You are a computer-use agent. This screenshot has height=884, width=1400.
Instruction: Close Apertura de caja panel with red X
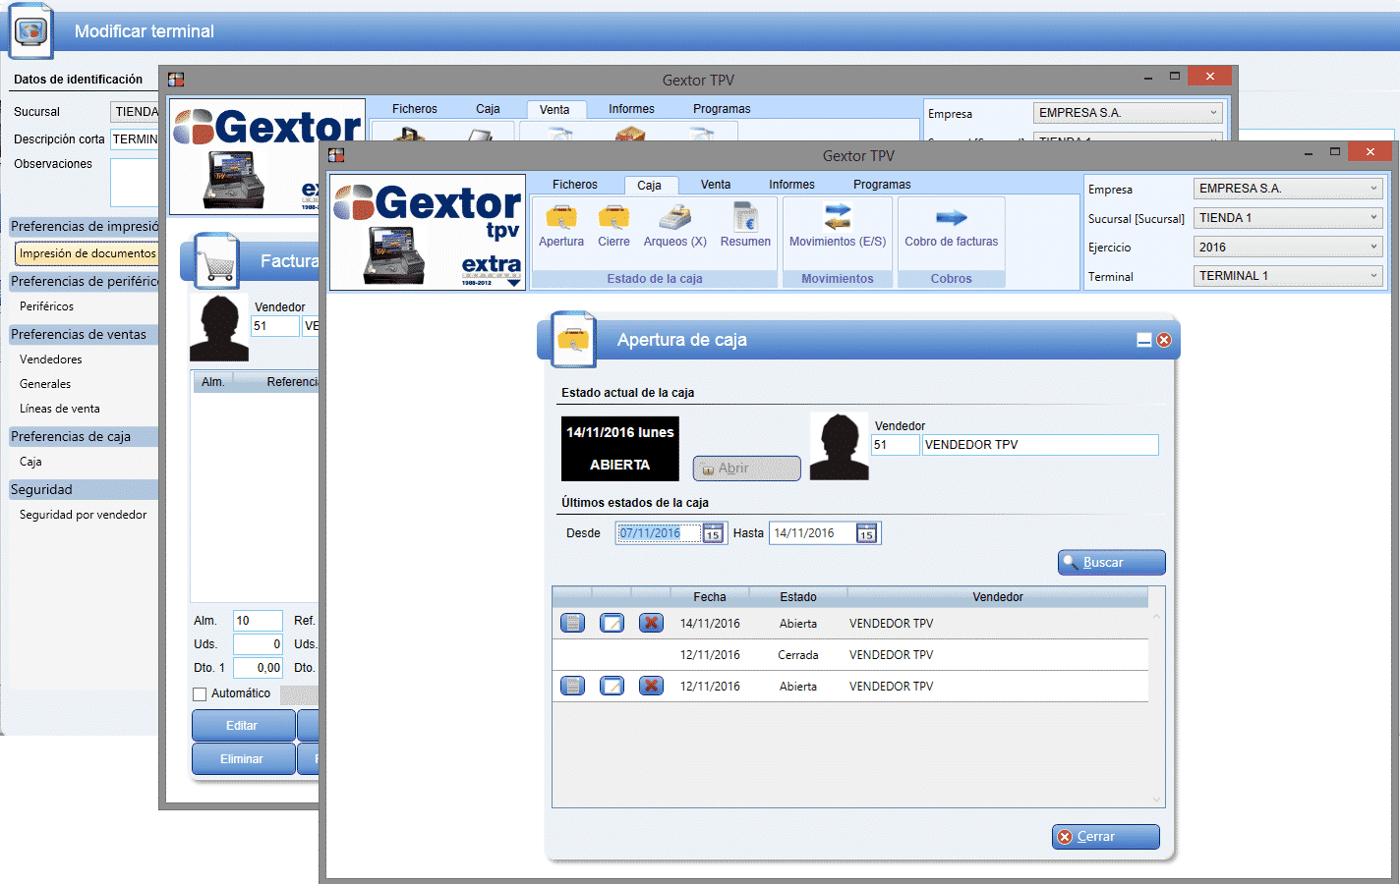pyautogui.click(x=1164, y=340)
